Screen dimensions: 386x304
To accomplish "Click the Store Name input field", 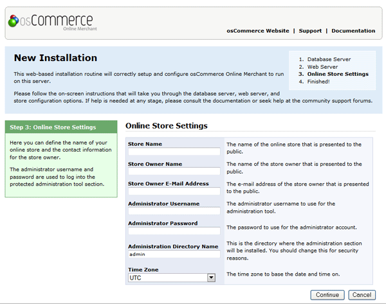I will 174,152.
